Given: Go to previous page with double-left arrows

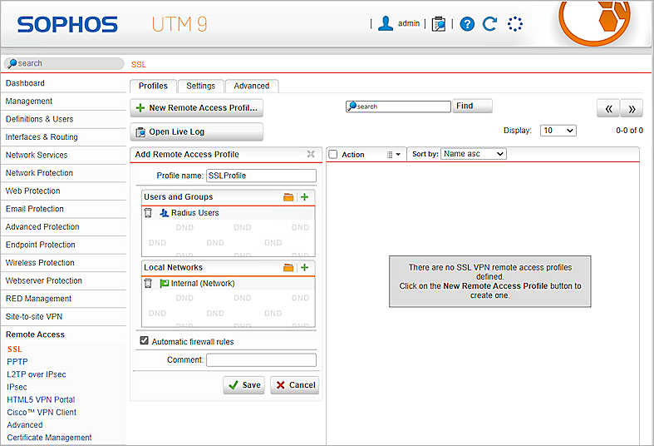Looking at the screenshot, I should (608, 108).
